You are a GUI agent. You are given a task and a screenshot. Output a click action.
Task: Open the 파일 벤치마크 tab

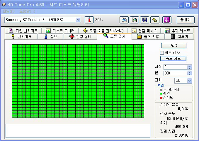tap(23, 30)
